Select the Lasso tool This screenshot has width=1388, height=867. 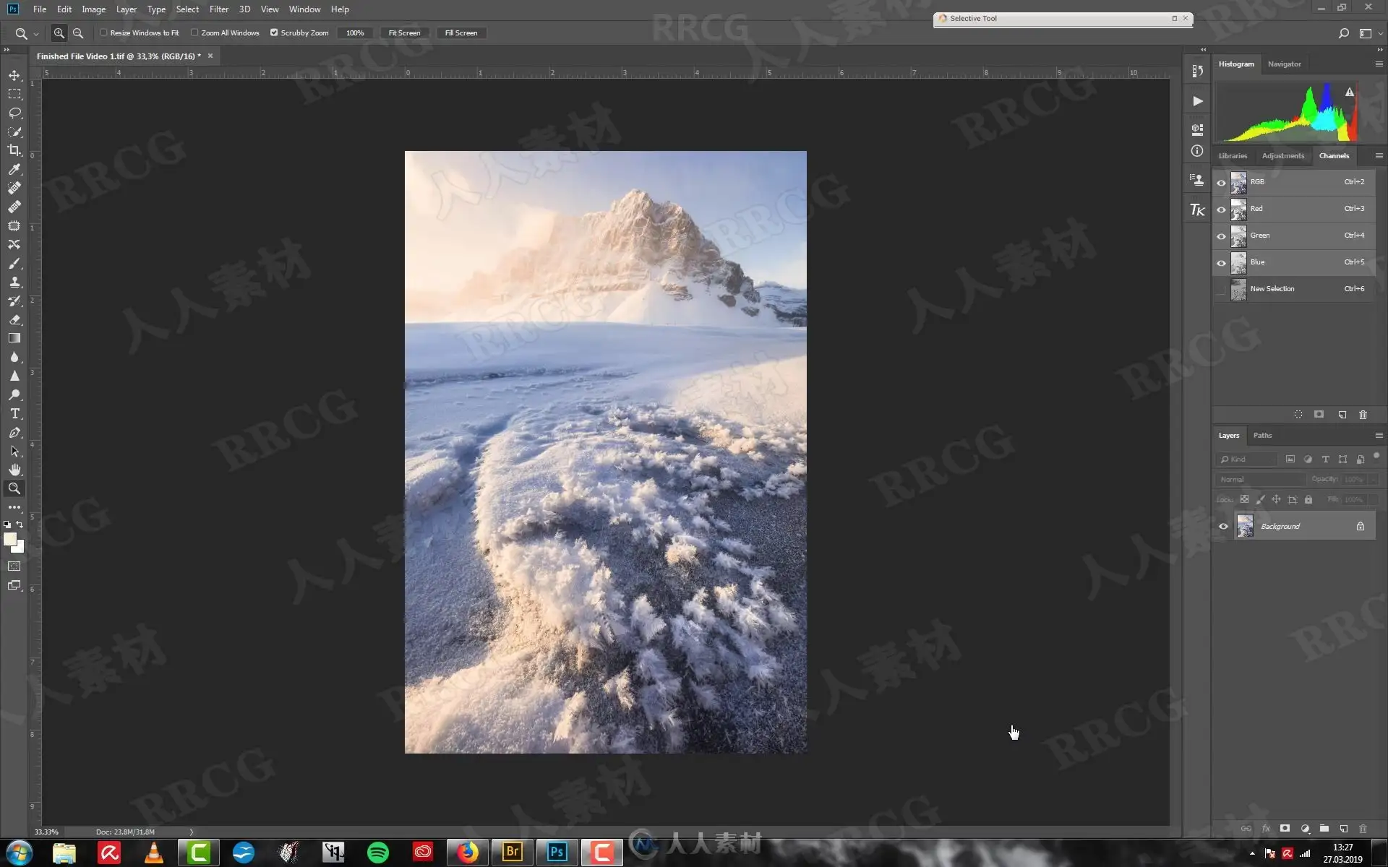14,113
